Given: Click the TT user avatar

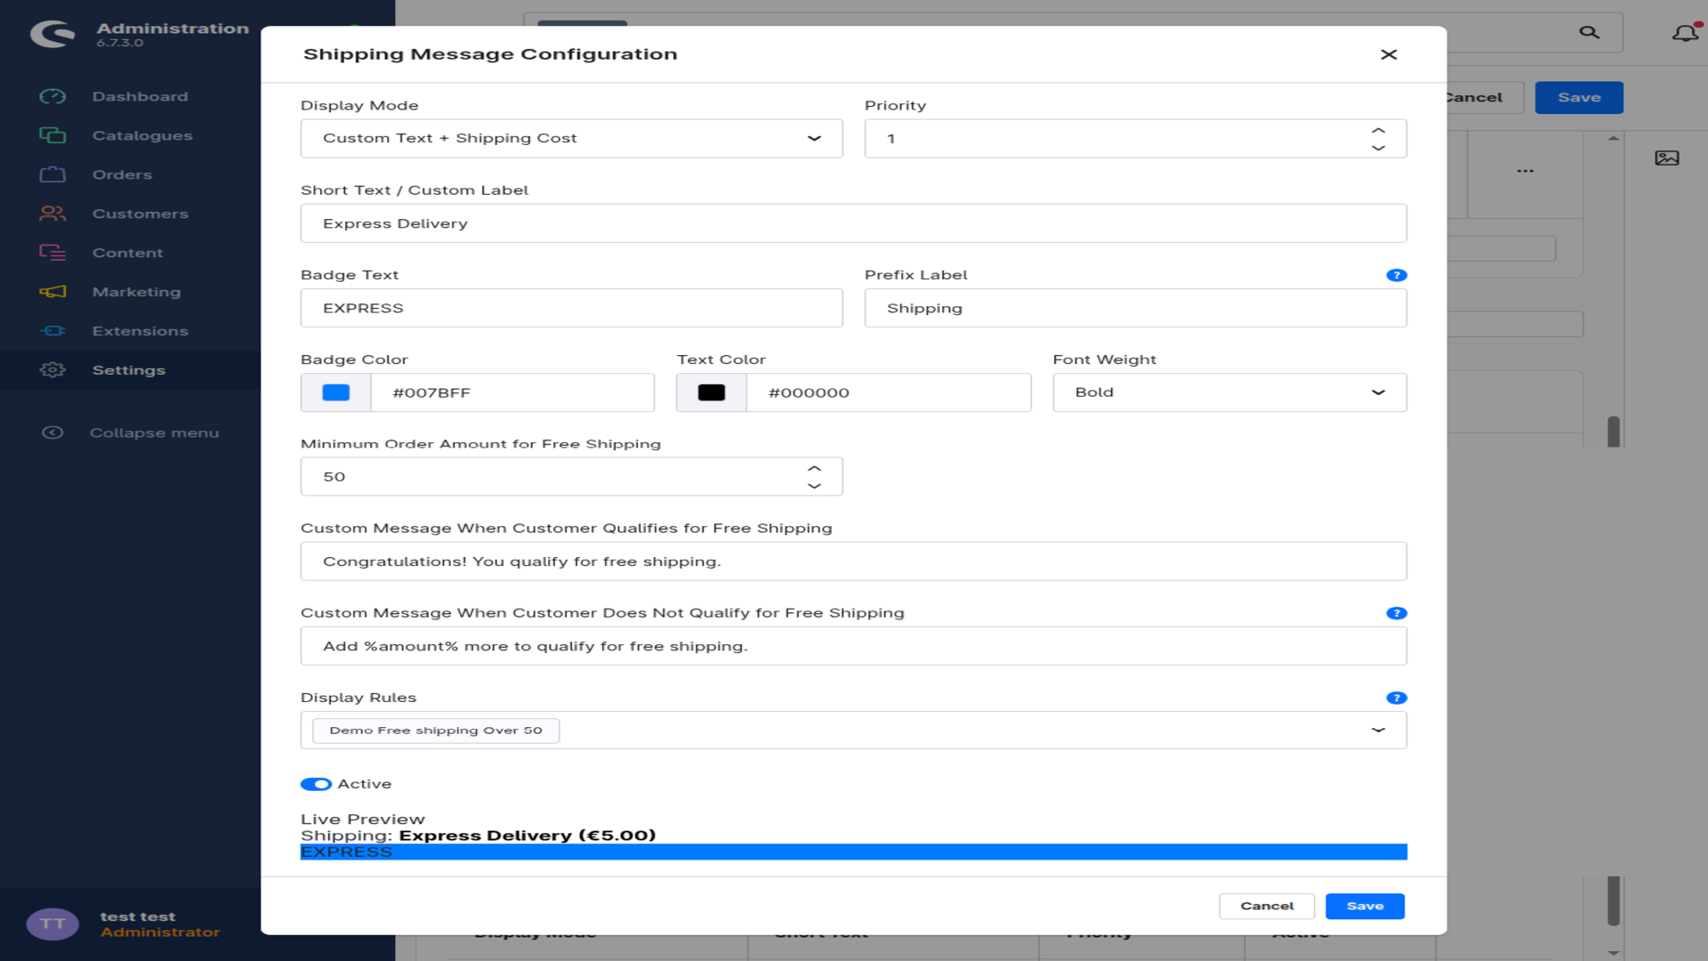Looking at the screenshot, I should coord(52,924).
